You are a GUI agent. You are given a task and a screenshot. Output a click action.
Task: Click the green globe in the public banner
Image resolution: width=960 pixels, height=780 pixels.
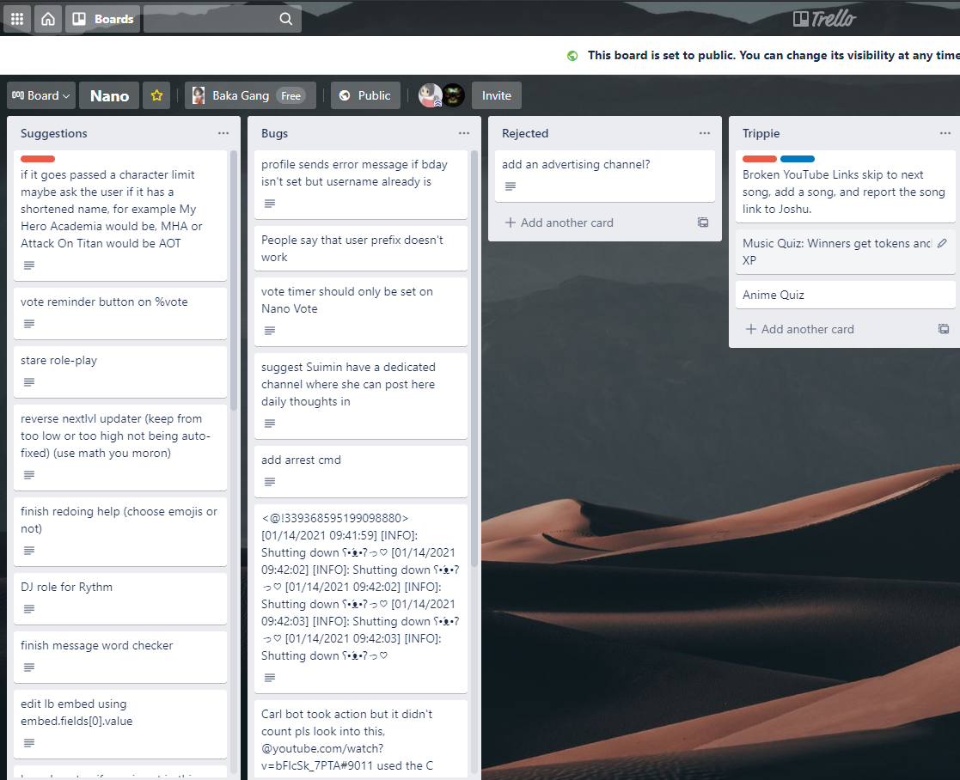[572, 55]
